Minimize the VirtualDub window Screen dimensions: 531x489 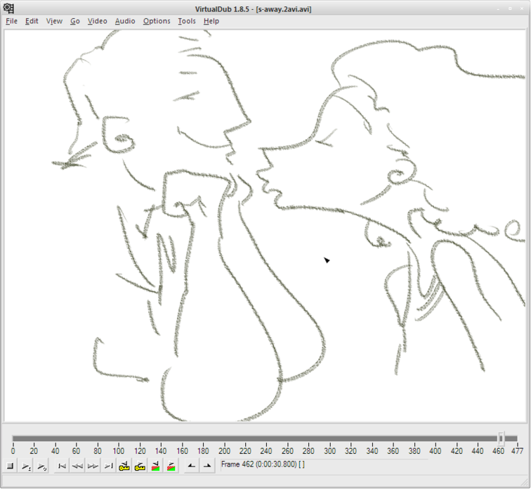[498, 8]
